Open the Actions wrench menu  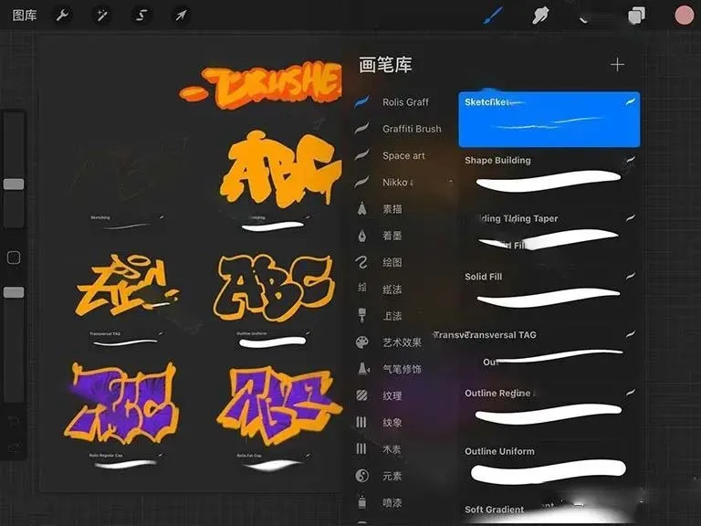tap(62, 16)
